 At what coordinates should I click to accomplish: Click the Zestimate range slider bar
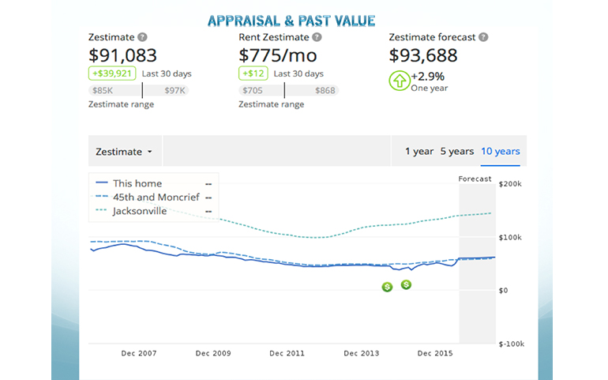139,91
